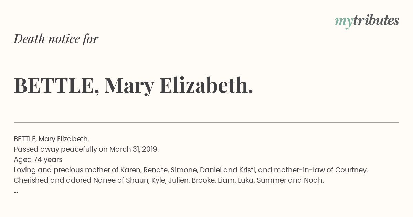
Task: Click 'March 31, 2019' date text
Action: 134,149
